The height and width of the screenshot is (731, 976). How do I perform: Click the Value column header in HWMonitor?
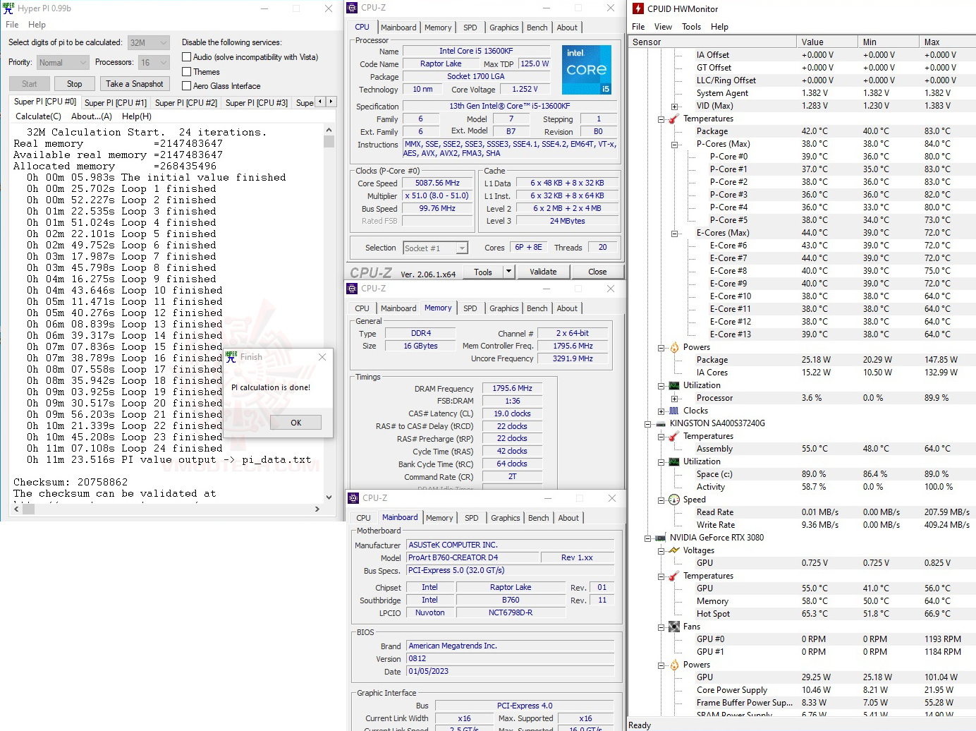[x=826, y=42]
